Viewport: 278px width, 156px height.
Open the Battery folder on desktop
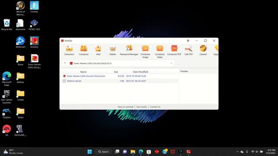tap(20, 78)
